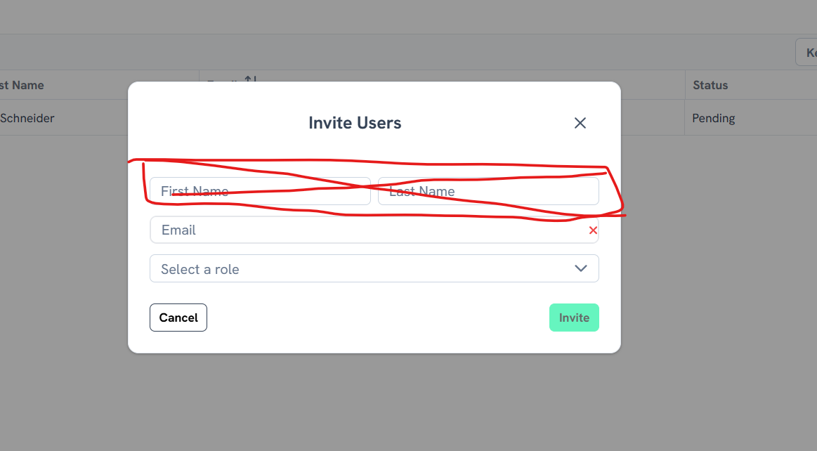Select the Schneider cell in the table
The width and height of the screenshot is (817, 451).
(27, 118)
